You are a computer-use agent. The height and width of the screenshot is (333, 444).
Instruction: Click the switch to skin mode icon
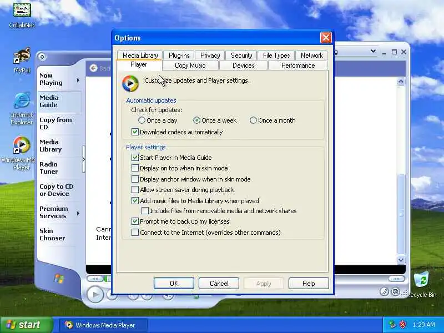coord(396,291)
